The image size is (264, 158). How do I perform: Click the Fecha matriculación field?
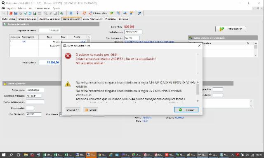click(35, 102)
